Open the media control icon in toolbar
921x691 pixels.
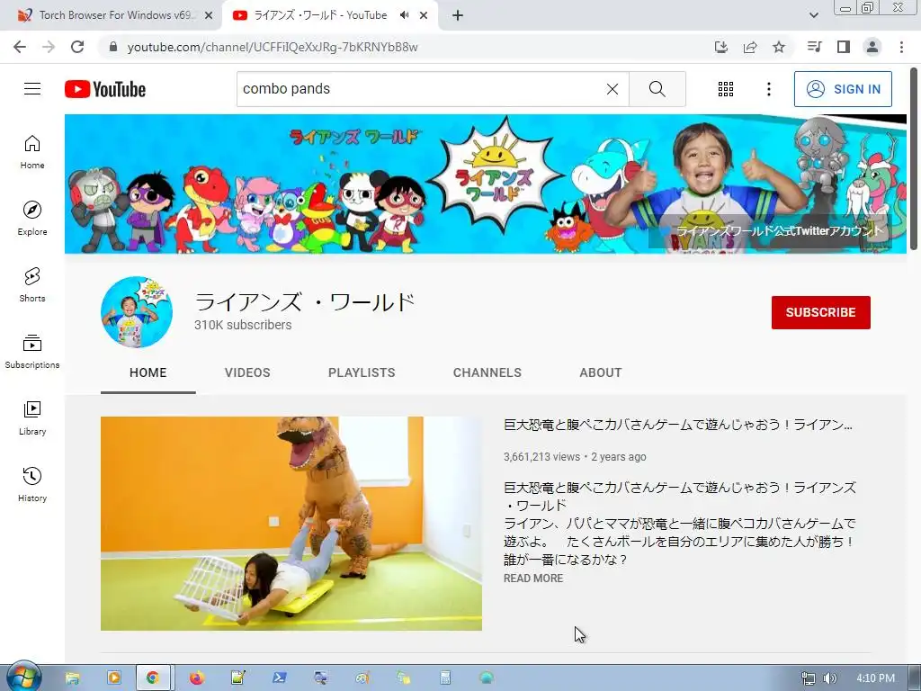tap(815, 47)
